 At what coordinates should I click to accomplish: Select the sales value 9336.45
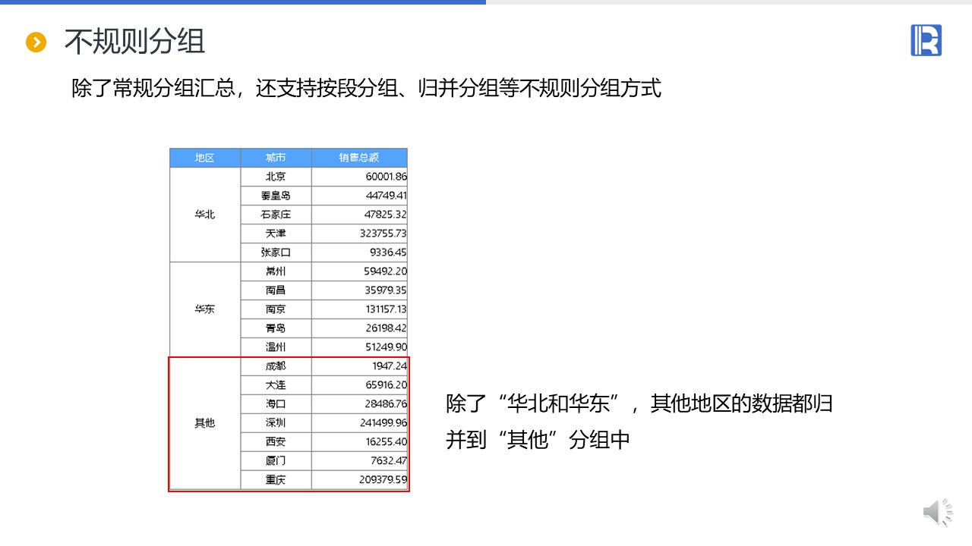389,253
